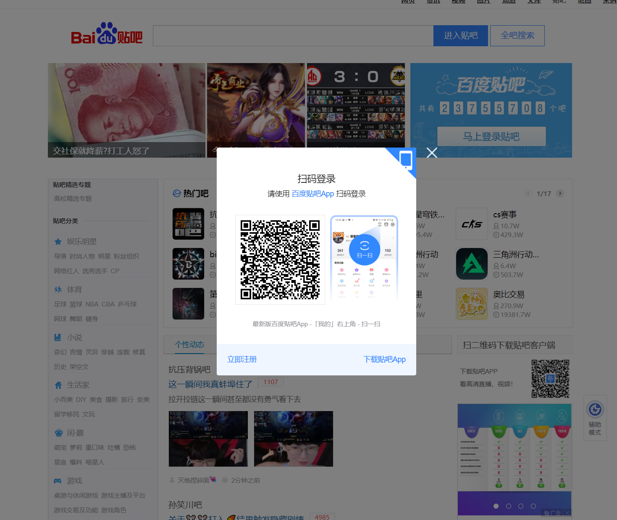Open first post image thumbnail
Screen dimensions: 617x520
click(208, 439)
